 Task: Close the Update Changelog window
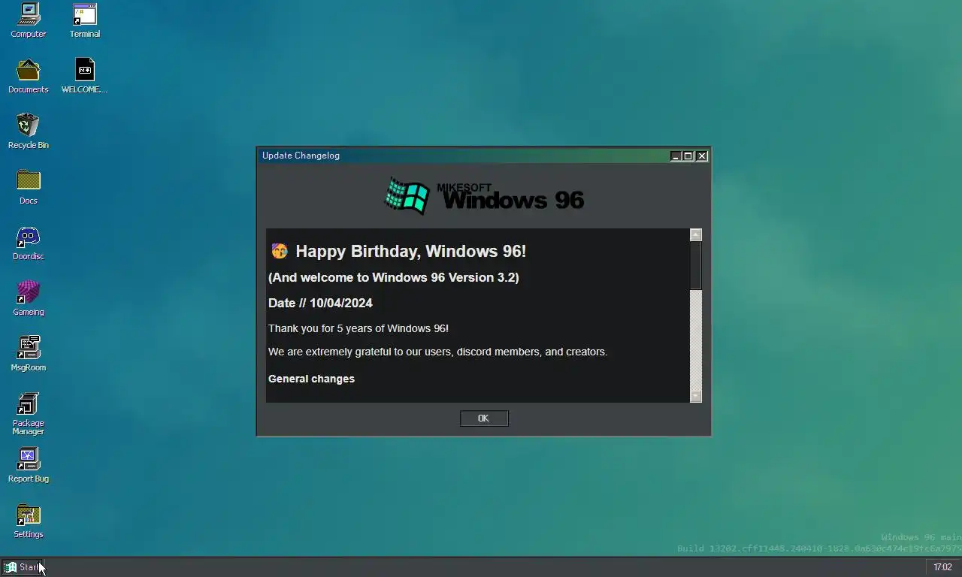(702, 156)
